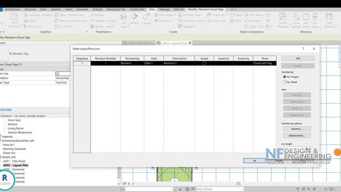This screenshot has width=341, height=192.
Task: Open the Numbering dropdown cell showing Numeric
Action: [132, 63]
